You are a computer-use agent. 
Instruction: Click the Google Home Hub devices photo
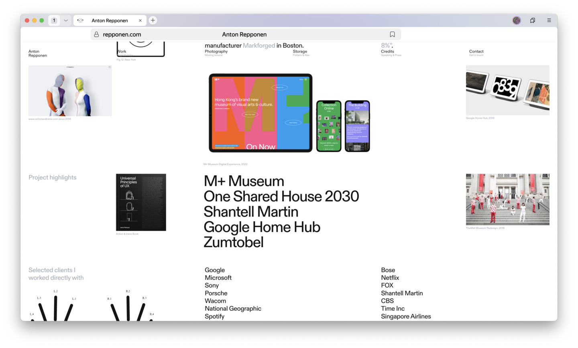point(507,90)
